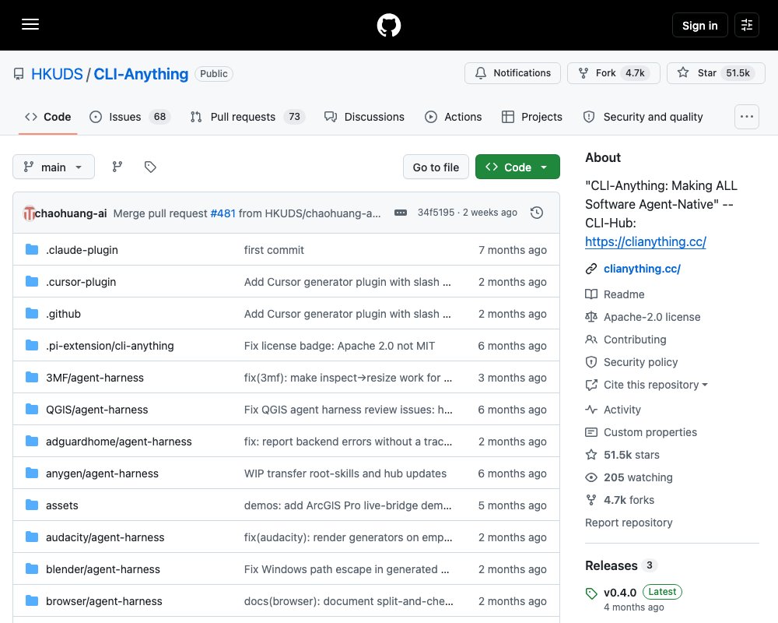This screenshot has height=623, width=778.
Task: Open the browser/agent-harness folder
Action: tap(104, 601)
